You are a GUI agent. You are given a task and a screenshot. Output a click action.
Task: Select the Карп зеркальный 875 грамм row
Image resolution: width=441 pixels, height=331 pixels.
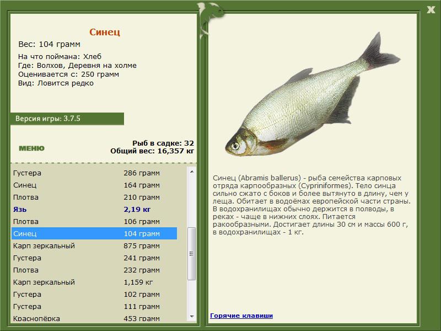(x=94, y=245)
